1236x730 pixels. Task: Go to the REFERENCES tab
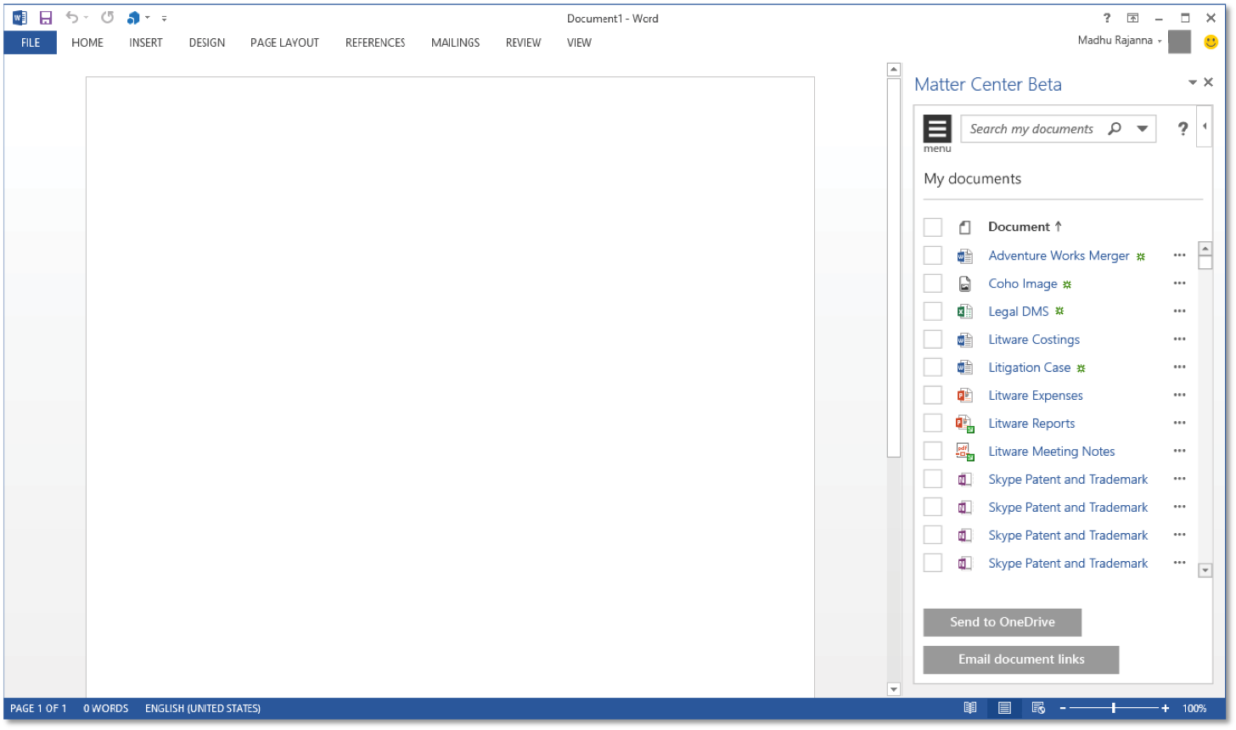pyautogui.click(x=375, y=42)
